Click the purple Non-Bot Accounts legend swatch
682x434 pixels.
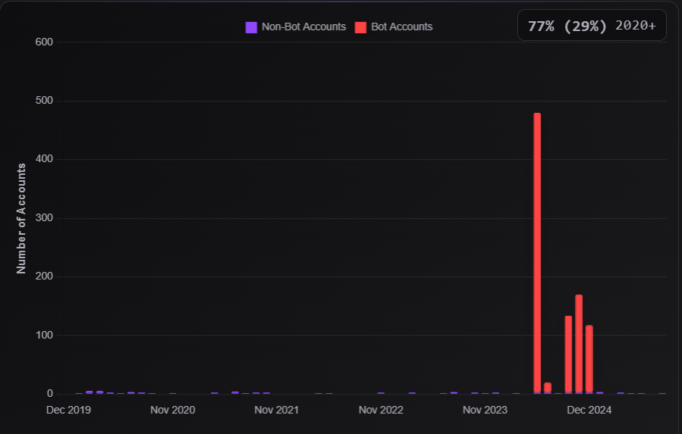[x=251, y=27]
